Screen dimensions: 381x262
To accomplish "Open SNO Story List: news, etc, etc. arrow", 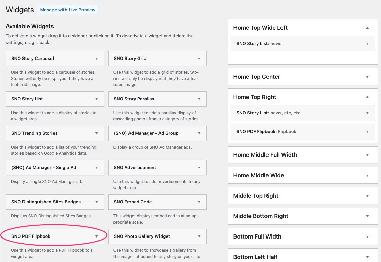I will 367,113.
